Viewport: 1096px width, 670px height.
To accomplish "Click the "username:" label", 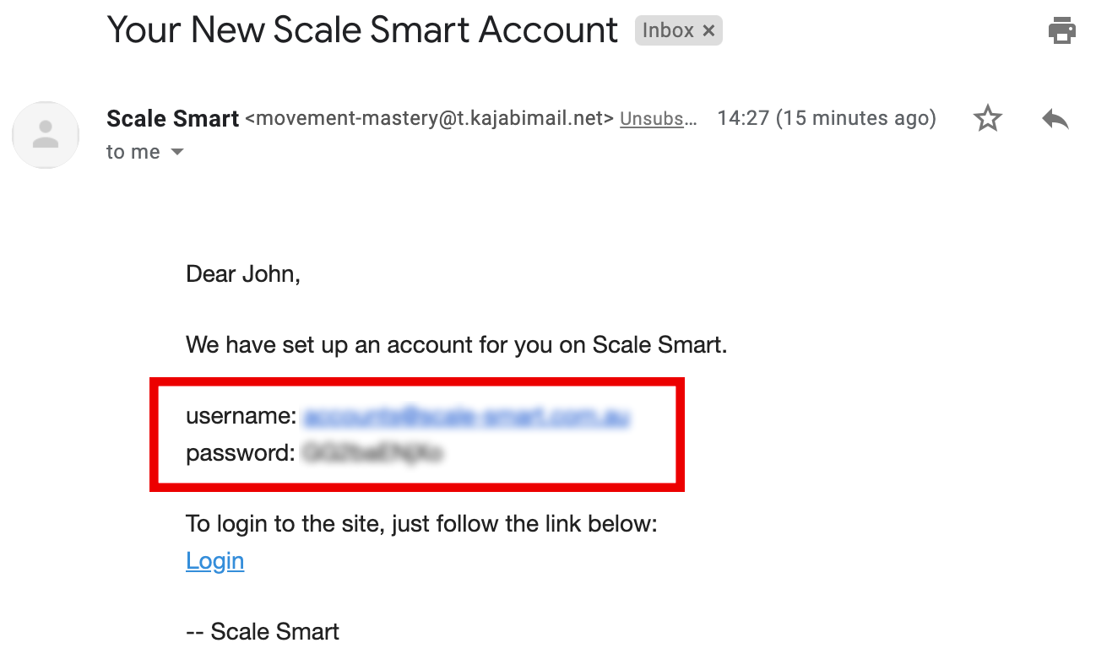I will point(241,416).
